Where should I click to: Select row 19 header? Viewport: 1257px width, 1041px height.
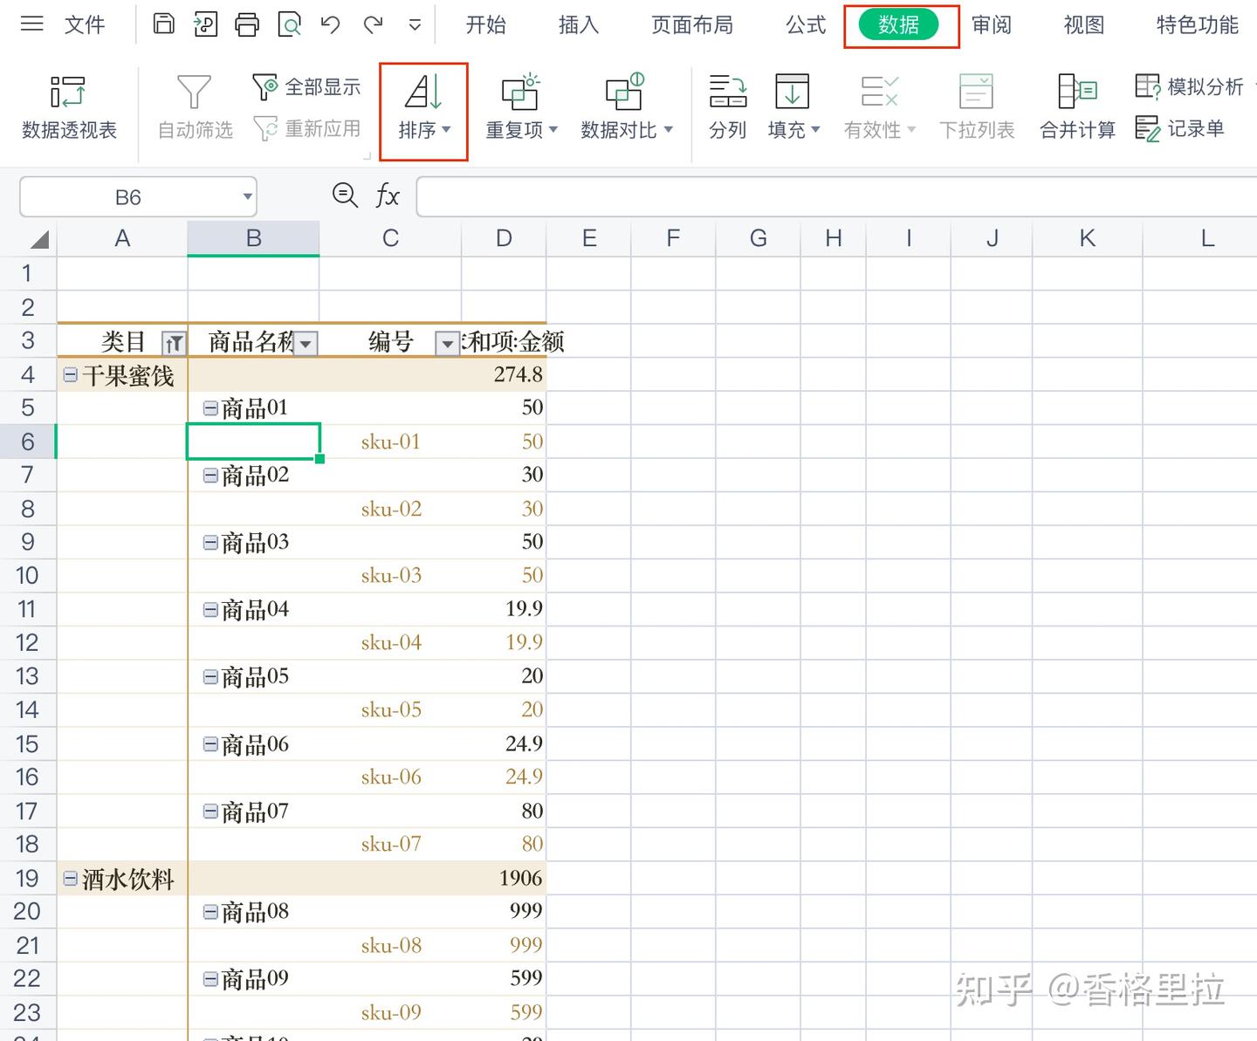click(x=28, y=878)
